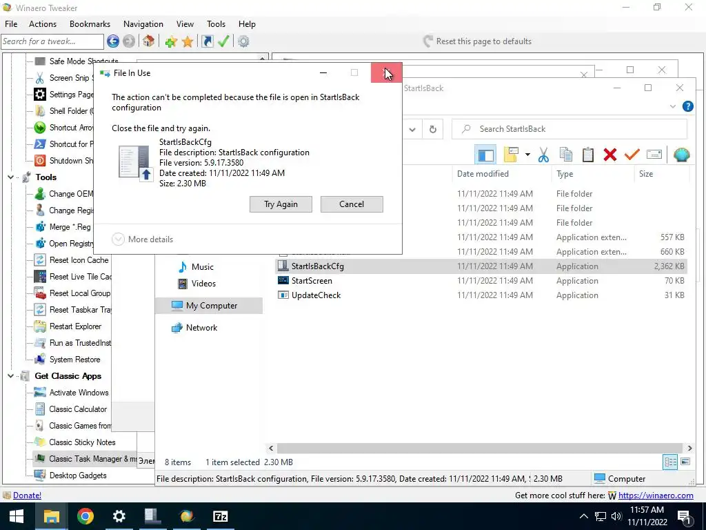Click the refresh button in Explorer address bar
The height and width of the screenshot is (530, 706).
pyautogui.click(x=433, y=129)
